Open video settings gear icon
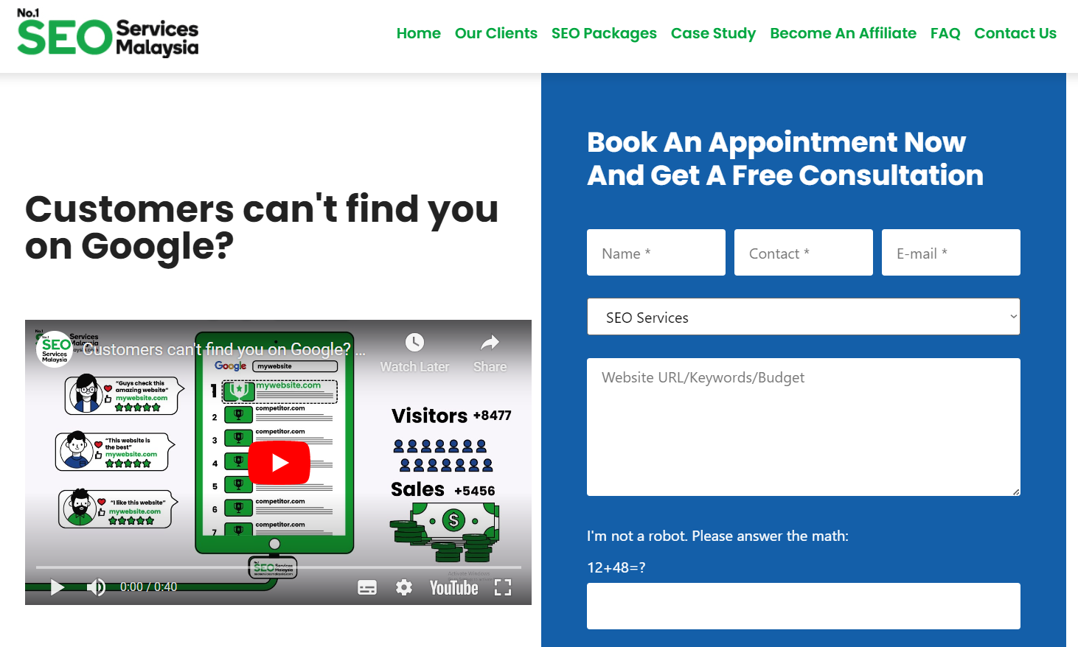Image resolution: width=1078 pixels, height=647 pixels. (404, 587)
